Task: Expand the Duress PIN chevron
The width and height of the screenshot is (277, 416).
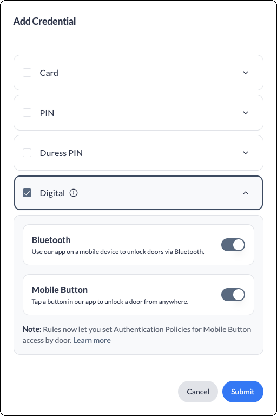Action: pyautogui.click(x=246, y=153)
